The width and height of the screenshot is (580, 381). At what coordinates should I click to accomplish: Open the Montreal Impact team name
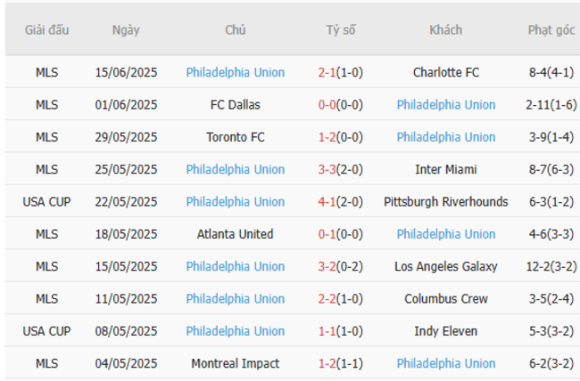(x=236, y=363)
